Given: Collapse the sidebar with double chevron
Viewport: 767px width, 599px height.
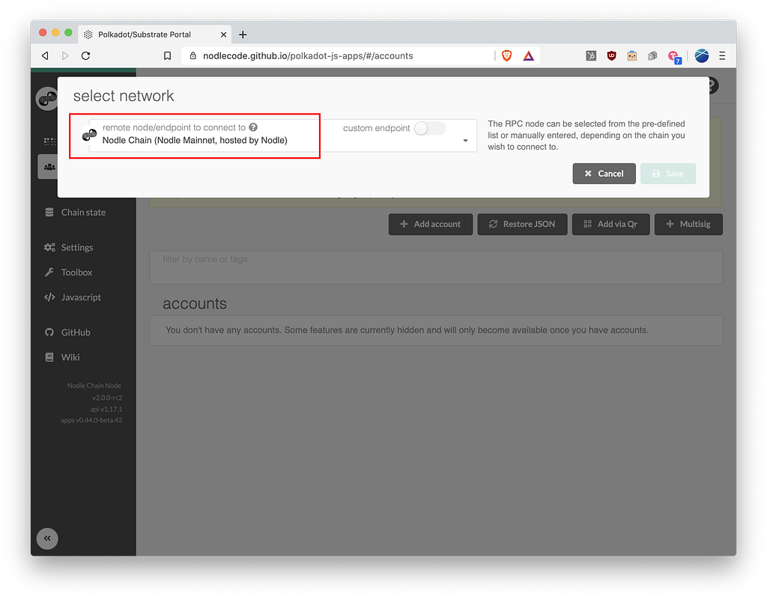Looking at the screenshot, I should (x=47, y=538).
